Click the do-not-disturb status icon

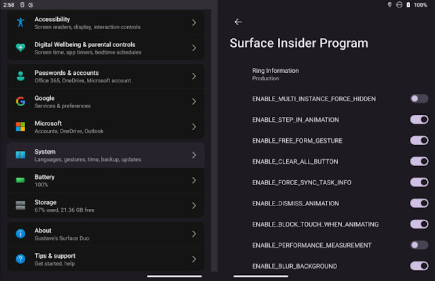pyautogui.click(x=399, y=5)
